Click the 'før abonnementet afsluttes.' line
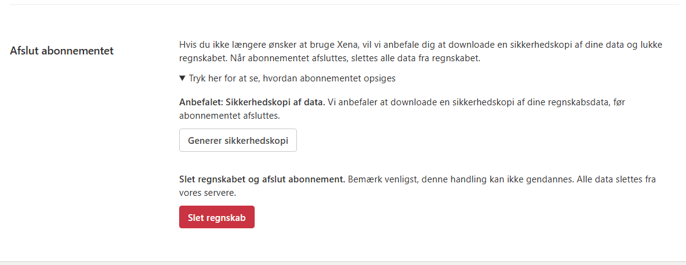The image size is (686, 265). (233, 115)
